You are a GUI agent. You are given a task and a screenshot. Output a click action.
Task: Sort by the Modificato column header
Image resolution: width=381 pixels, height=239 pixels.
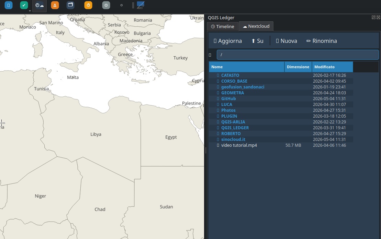[x=333, y=67]
